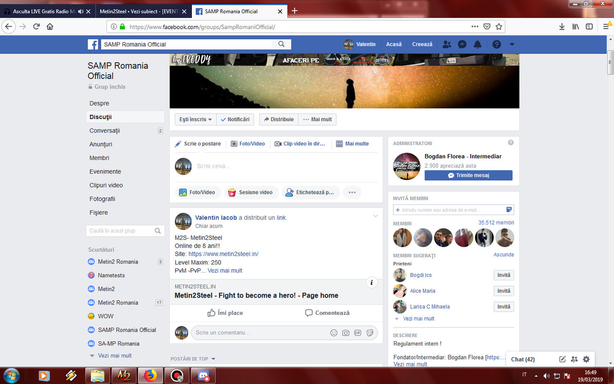Open Firefox library icon
Image resolution: width=614 pixels, height=384 pixels.
pos(576,27)
